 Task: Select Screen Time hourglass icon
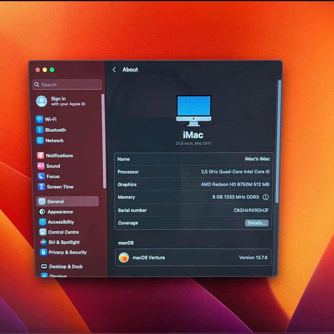point(41,187)
